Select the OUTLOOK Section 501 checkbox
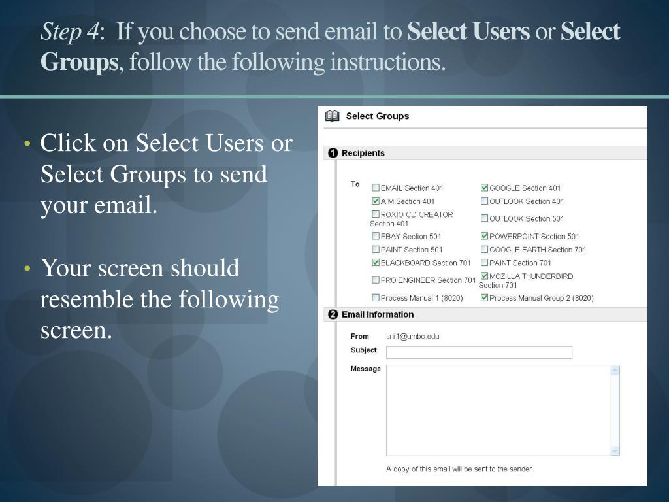This screenshot has width=669, height=502. pyautogui.click(x=484, y=218)
